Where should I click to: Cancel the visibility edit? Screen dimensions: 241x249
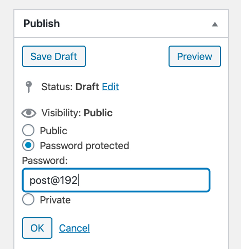75,228
